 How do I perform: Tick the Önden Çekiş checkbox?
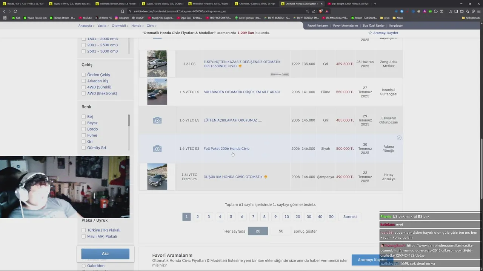pyautogui.click(x=84, y=75)
